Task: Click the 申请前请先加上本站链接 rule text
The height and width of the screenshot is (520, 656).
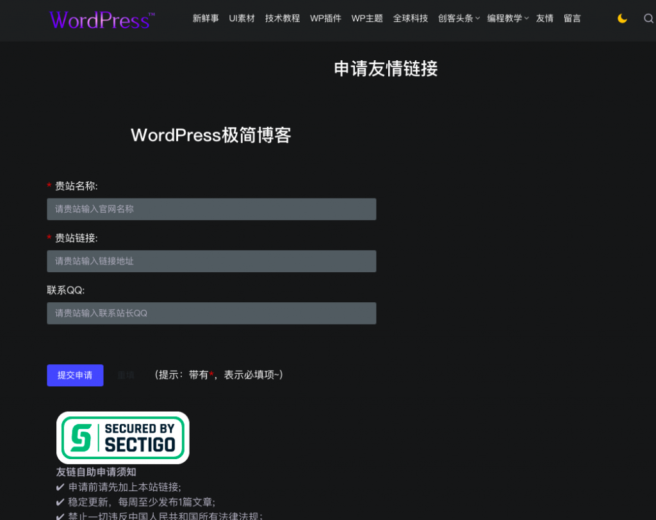Action: [125, 487]
